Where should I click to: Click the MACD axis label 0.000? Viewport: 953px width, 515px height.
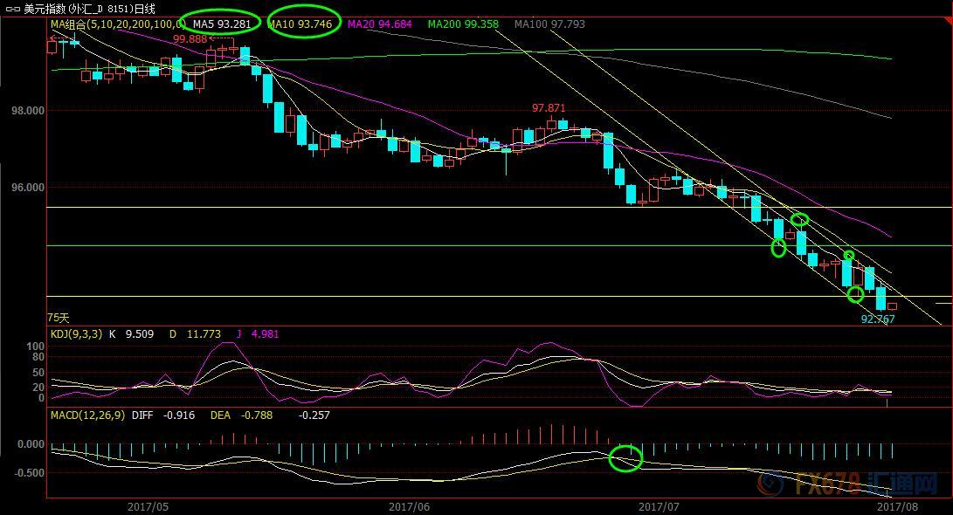(31, 444)
